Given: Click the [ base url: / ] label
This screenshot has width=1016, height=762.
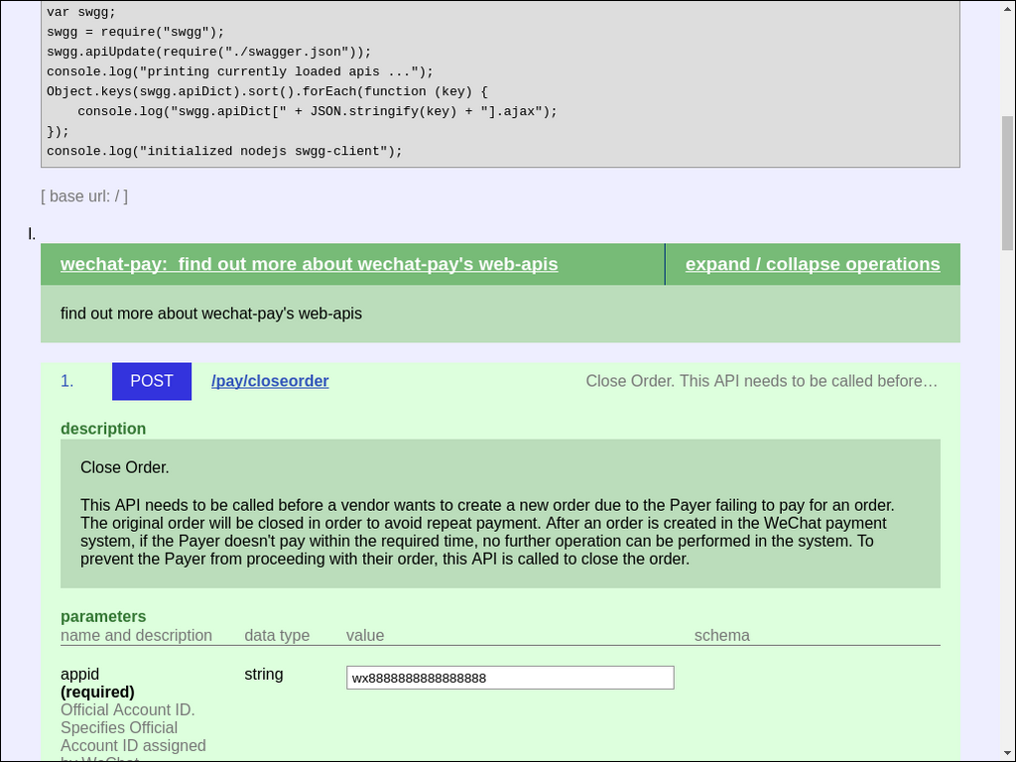Looking at the screenshot, I should pyautogui.click(x=83, y=196).
